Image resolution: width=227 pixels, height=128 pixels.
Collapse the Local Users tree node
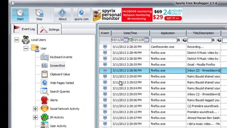(17, 40)
